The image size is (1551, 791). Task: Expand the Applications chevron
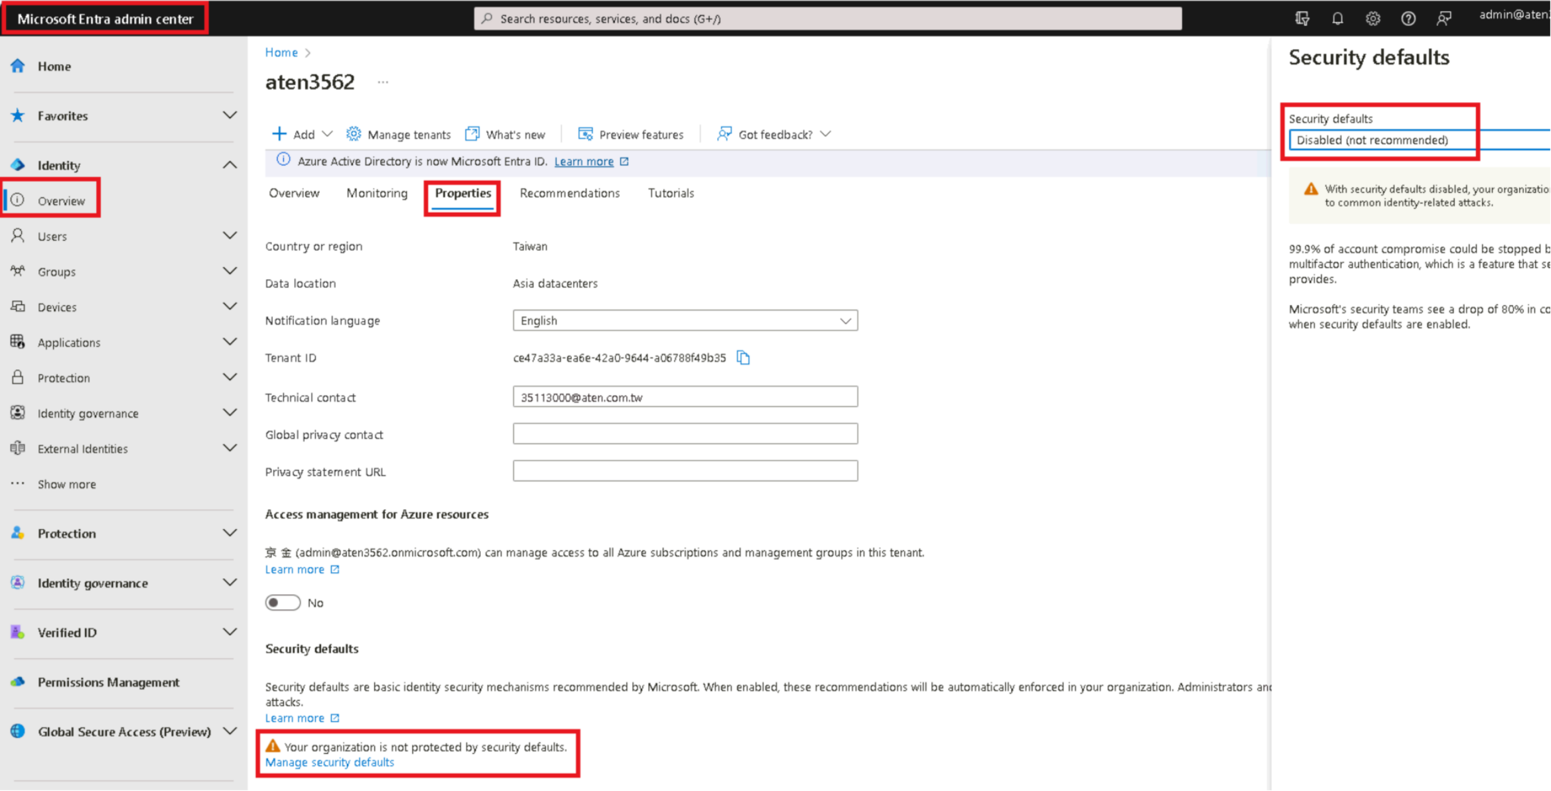click(x=230, y=342)
